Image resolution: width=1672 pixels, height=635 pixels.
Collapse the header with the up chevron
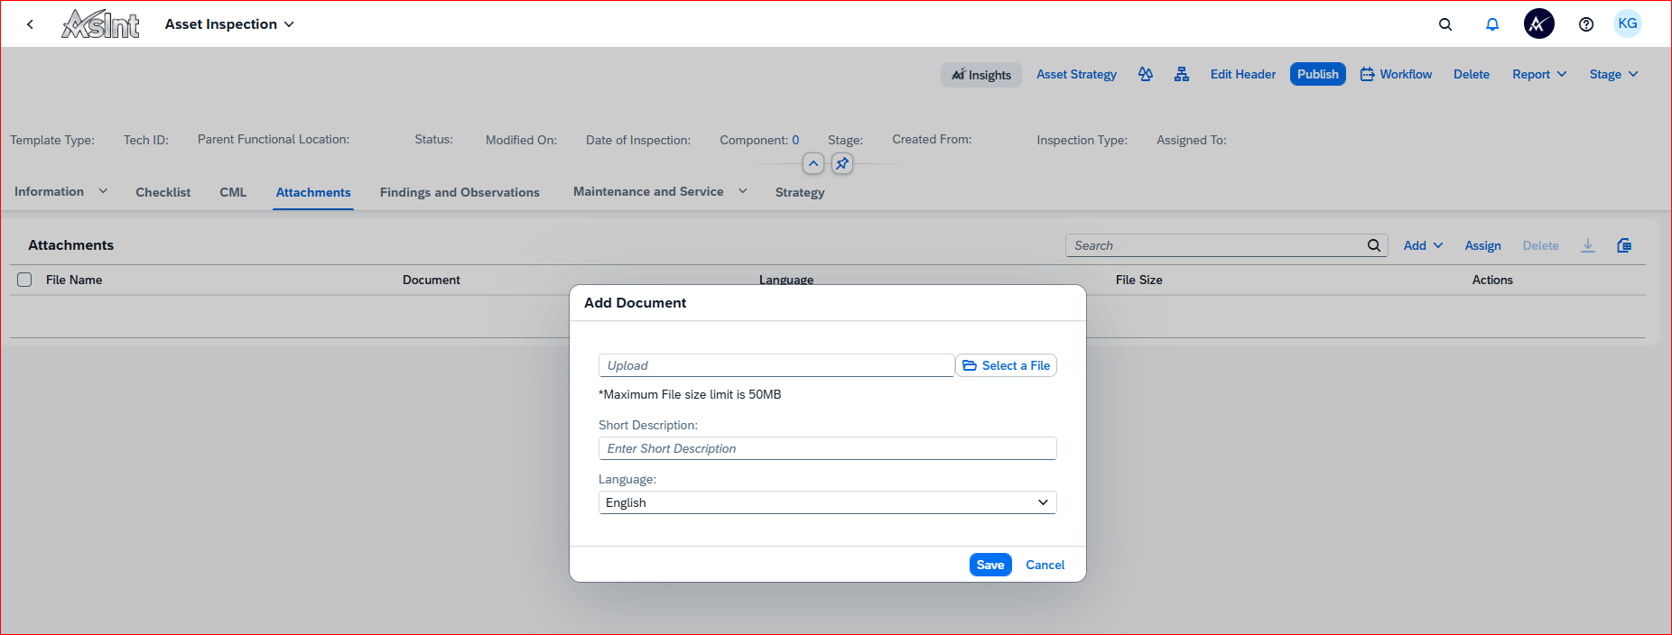813,163
